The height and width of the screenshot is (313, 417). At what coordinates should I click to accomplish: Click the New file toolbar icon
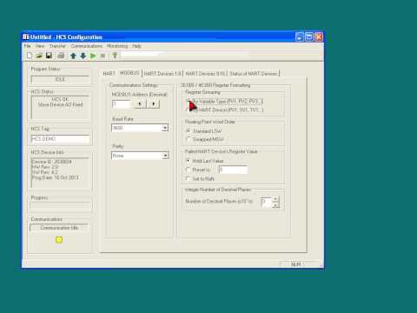[30, 56]
